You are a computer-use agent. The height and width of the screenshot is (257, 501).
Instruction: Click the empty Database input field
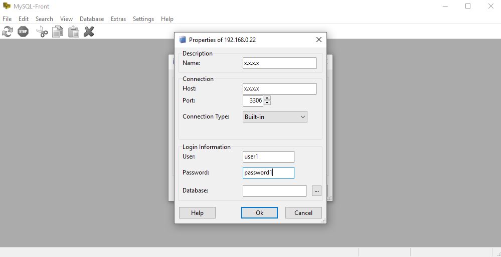pyautogui.click(x=274, y=191)
